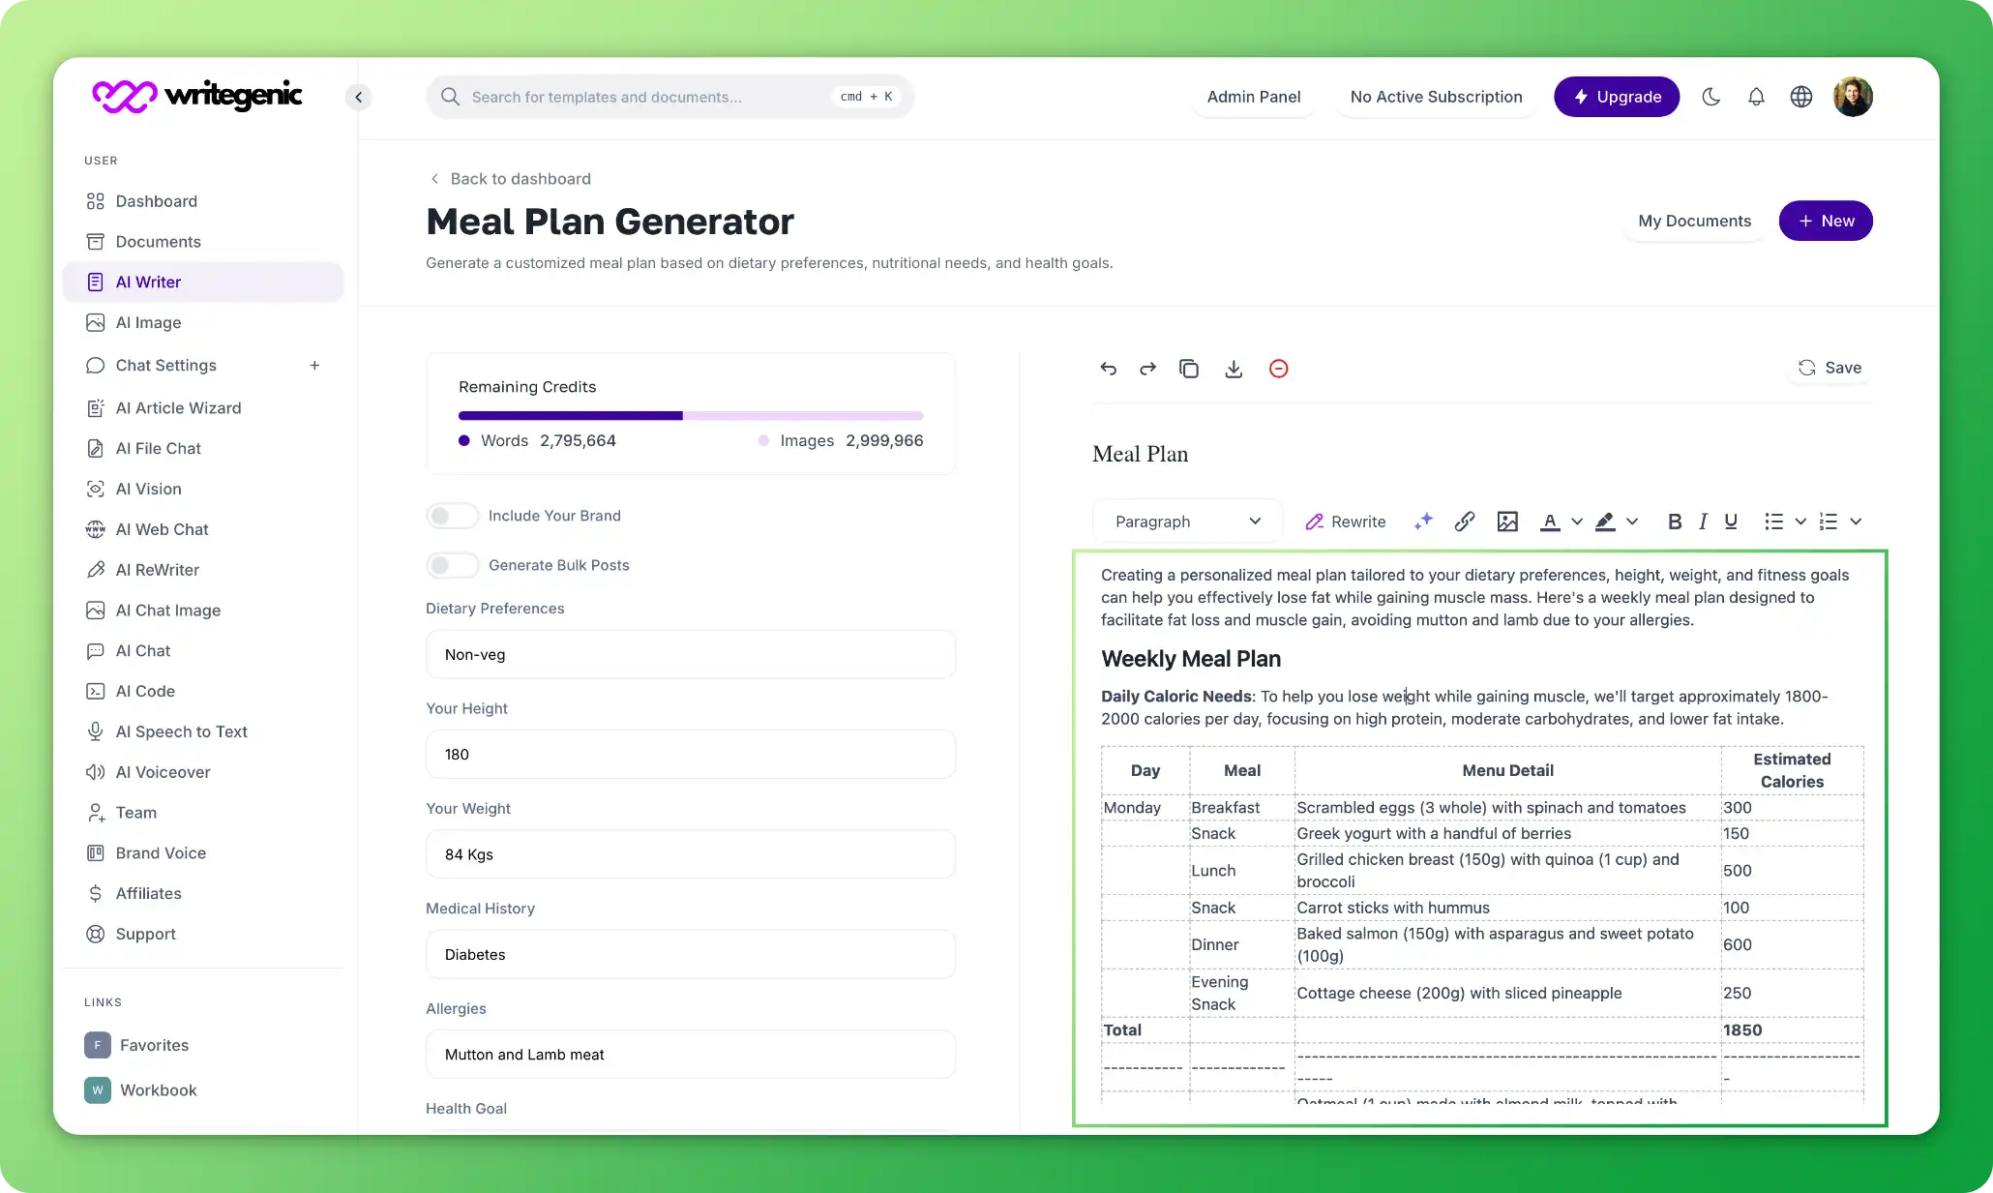The width and height of the screenshot is (1993, 1193).
Task: Click the insert link icon
Action: click(1465, 522)
